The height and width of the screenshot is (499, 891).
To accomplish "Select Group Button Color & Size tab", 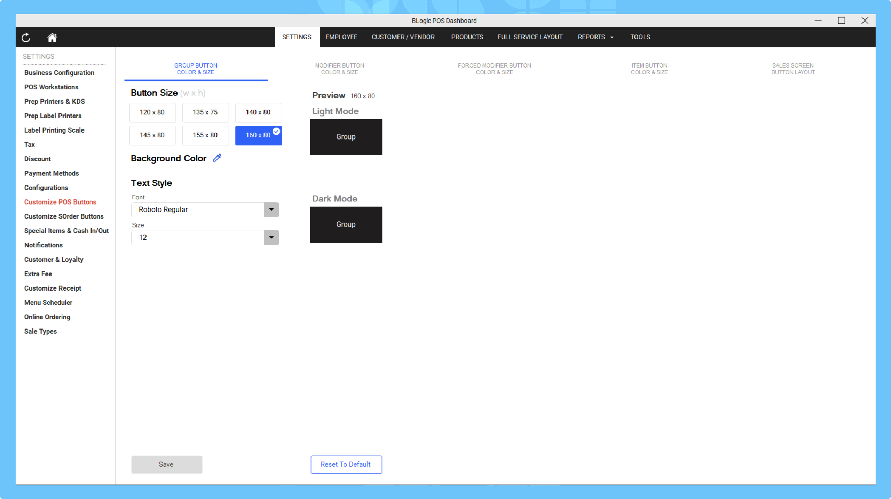I will tap(196, 69).
